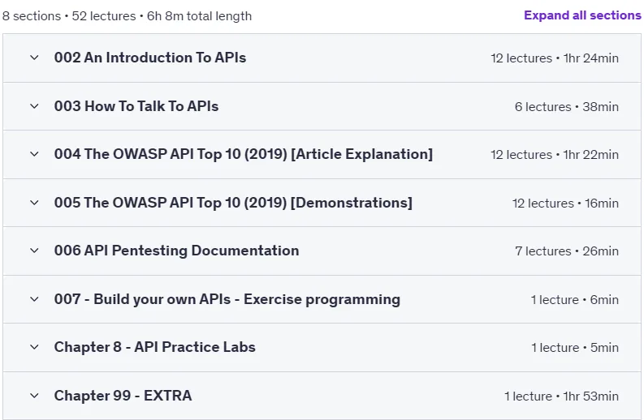Expand chevron for 007 Build your own APIs
The width and height of the screenshot is (644, 420).
click(x=34, y=299)
